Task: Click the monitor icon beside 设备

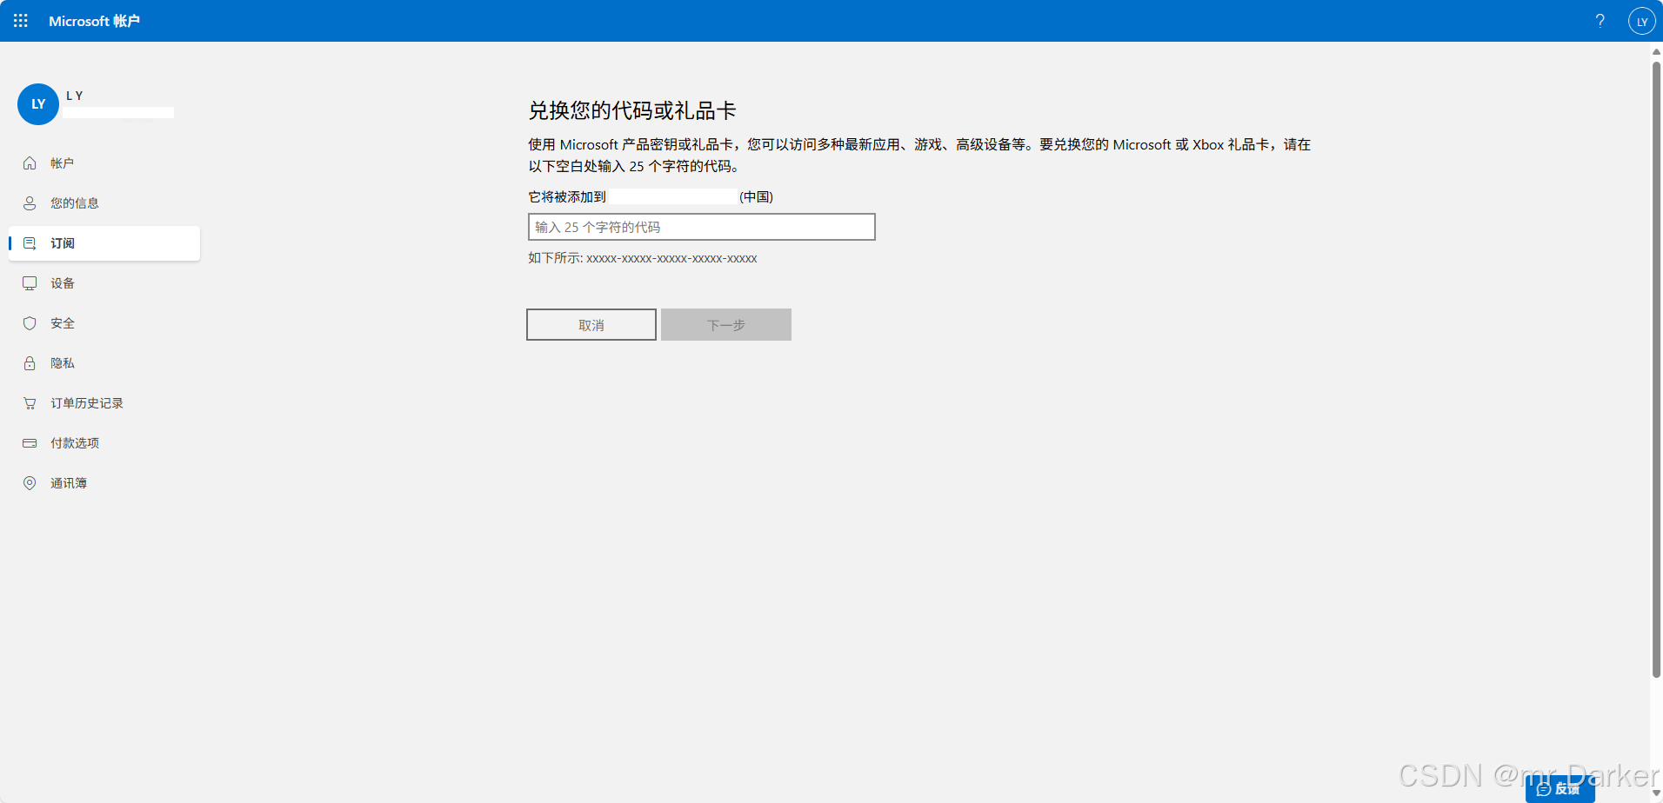Action: [x=30, y=283]
